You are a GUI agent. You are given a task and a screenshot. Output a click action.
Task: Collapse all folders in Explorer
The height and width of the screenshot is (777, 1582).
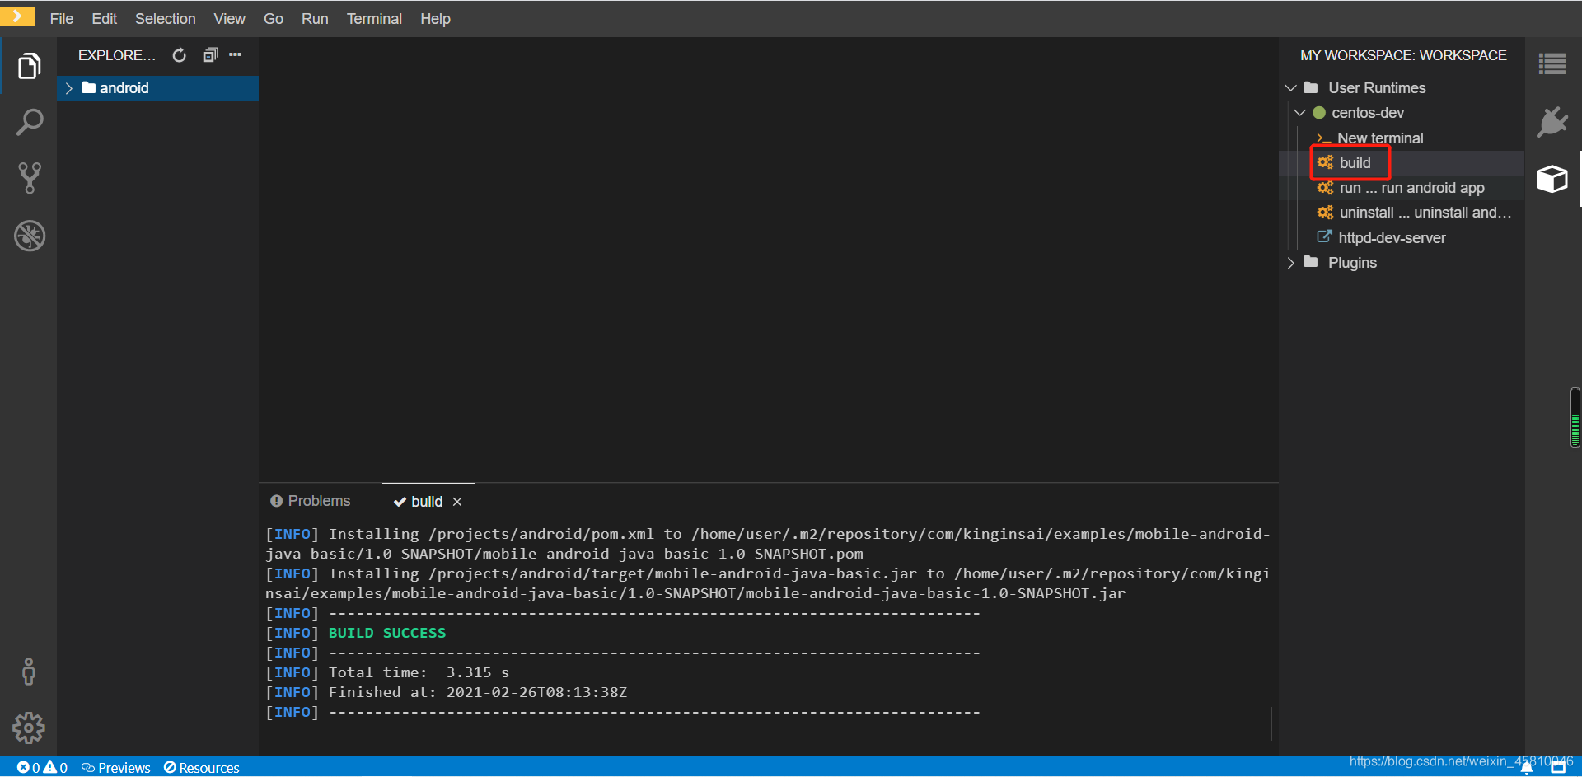tap(210, 55)
